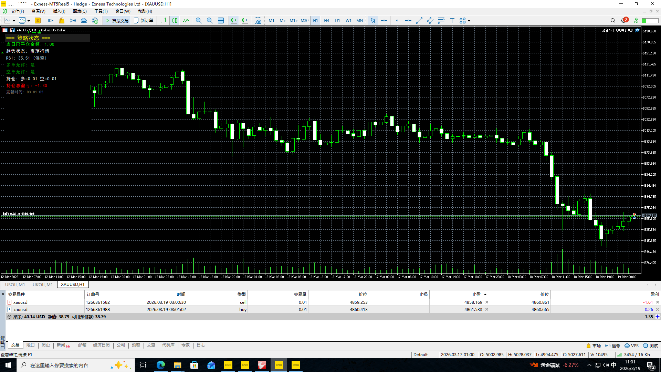The width and height of the screenshot is (661, 372).
Task: Open the search magnifier in toolbar
Action: 613,21
